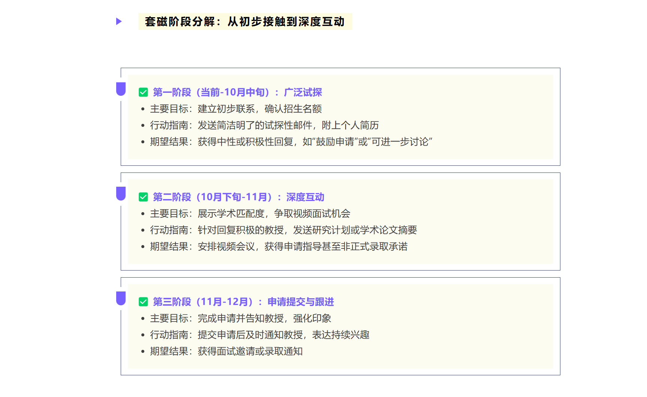Click the line 期望结果：获得中性或积极性回复
The height and width of the screenshot is (397, 647).
click(291, 142)
